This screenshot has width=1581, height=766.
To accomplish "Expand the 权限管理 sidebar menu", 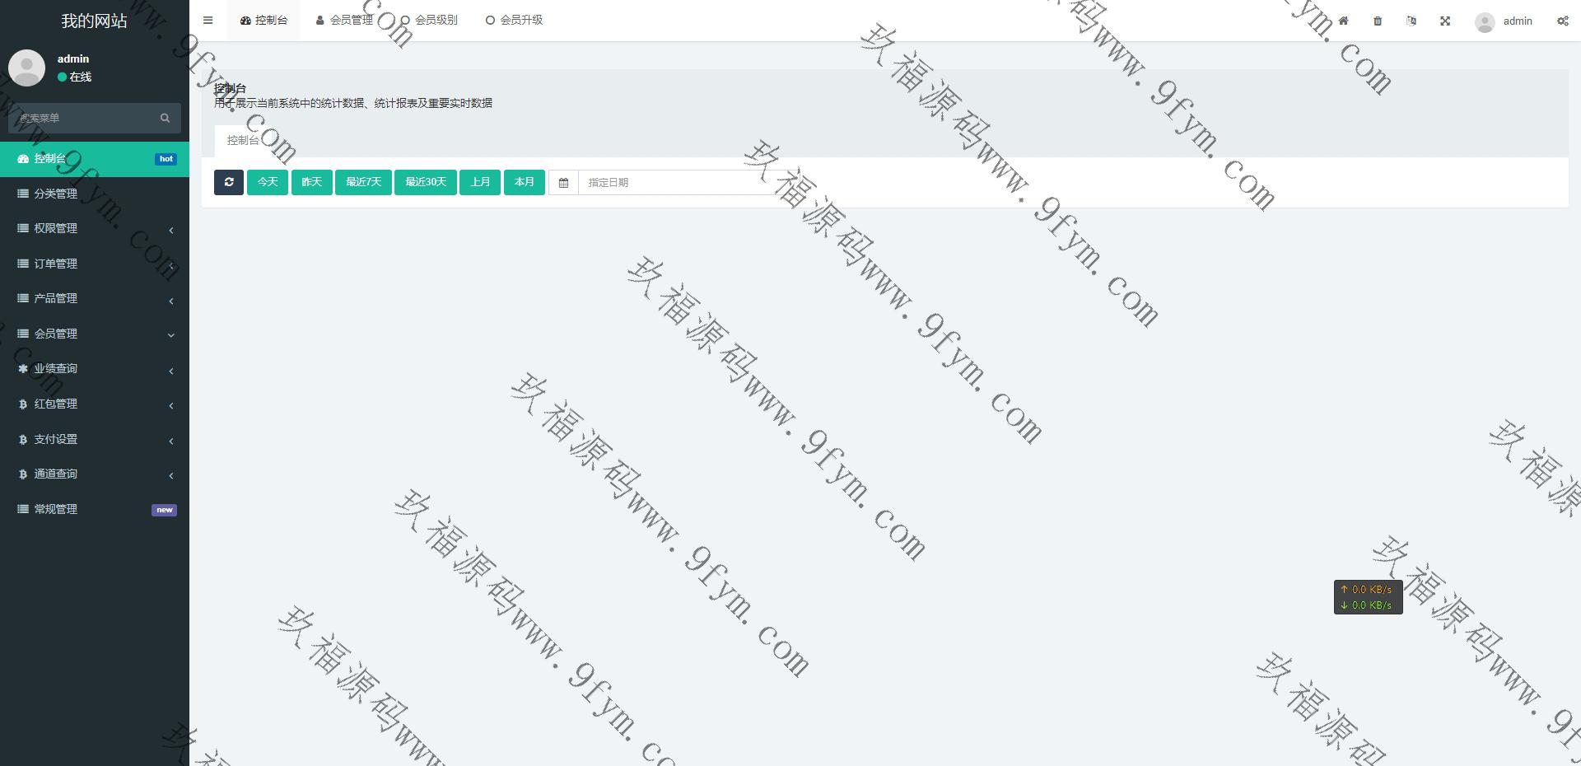I will tap(94, 229).
